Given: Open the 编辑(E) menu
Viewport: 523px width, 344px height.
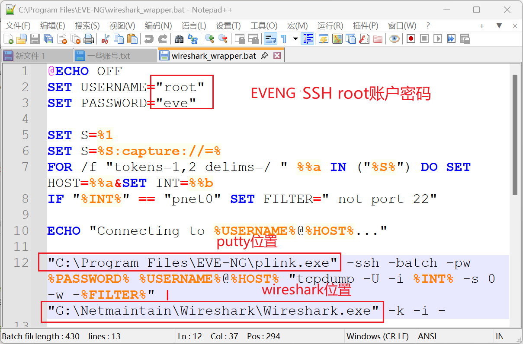Looking at the screenshot, I should [52, 25].
